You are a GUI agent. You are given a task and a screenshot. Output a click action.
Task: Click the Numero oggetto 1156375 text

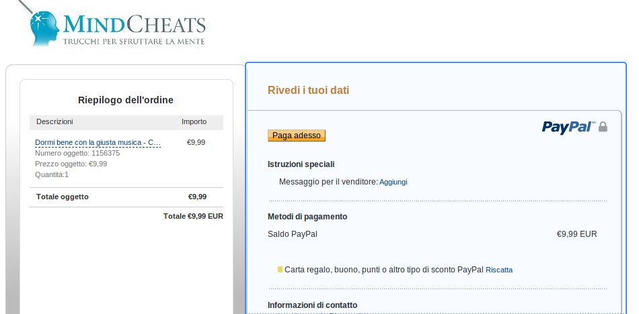click(x=77, y=154)
